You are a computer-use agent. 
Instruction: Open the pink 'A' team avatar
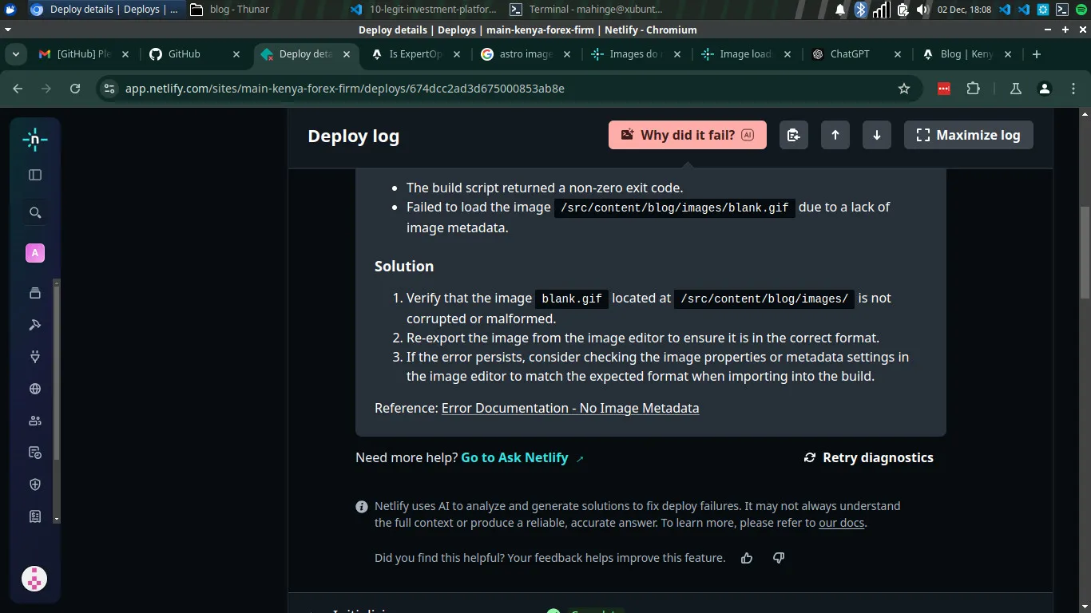[x=34, y=253]
